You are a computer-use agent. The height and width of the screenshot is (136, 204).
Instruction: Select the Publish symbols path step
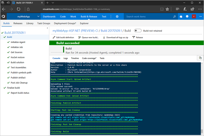point(21,73)
